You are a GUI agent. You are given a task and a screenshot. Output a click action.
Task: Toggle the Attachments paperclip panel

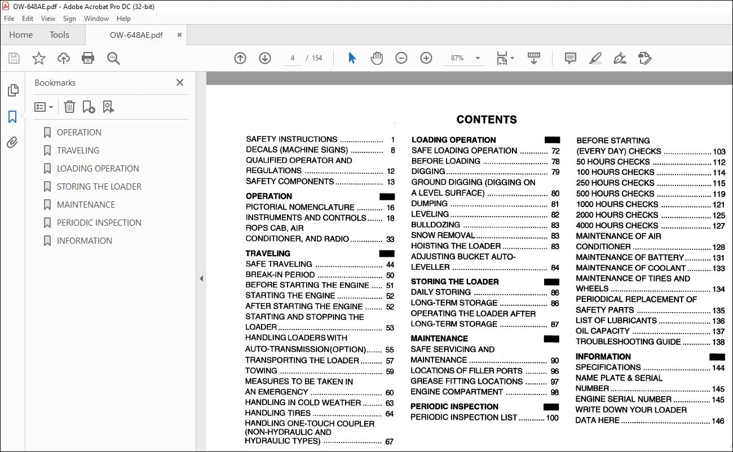tap(12, 143)
